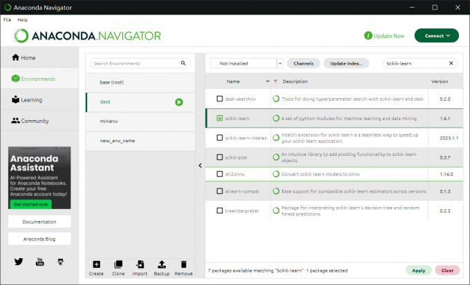Apply the selected package changes
Image resolution: width=470 pixels, height=285 pixels.
point(418,271)
